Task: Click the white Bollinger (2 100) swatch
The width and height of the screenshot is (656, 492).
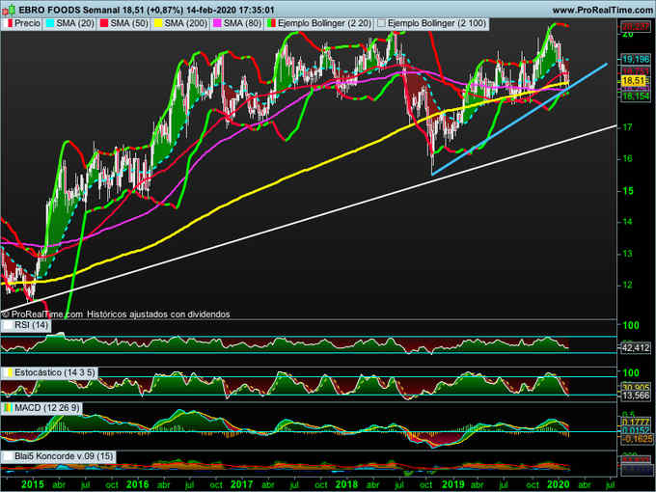Action: click(x=382, y=24)
